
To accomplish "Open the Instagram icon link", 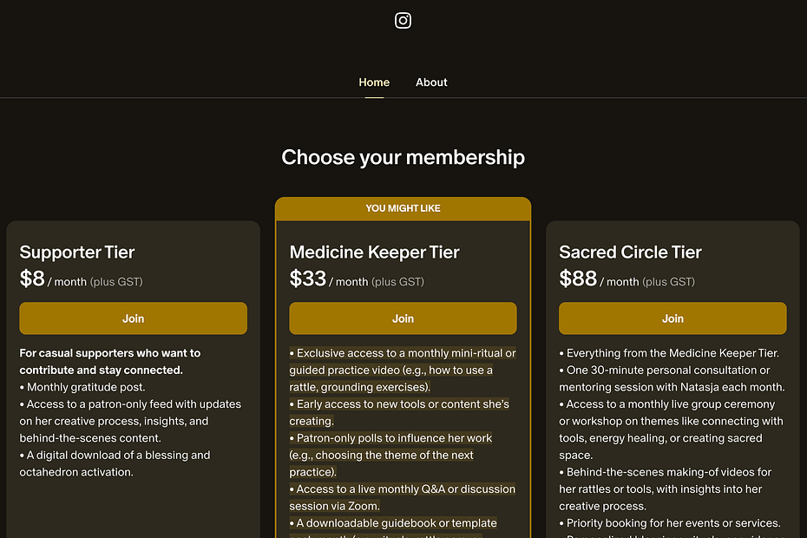I will tap(403, 21).
